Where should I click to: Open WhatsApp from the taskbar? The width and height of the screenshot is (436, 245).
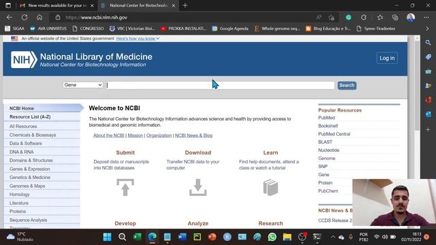[x=272, y=237]
